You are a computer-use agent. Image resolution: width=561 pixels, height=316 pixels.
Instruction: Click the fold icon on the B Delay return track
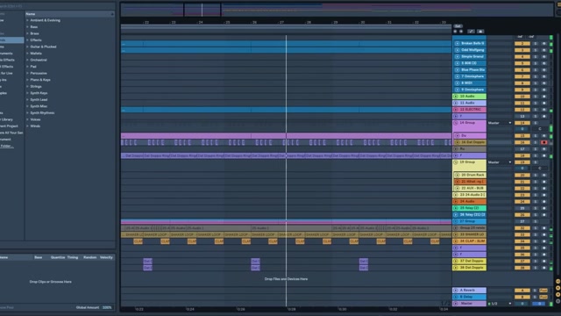(456, 297)
